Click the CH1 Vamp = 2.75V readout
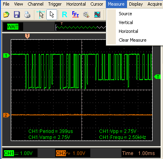 pyautogui.click(x=49, y=137)
